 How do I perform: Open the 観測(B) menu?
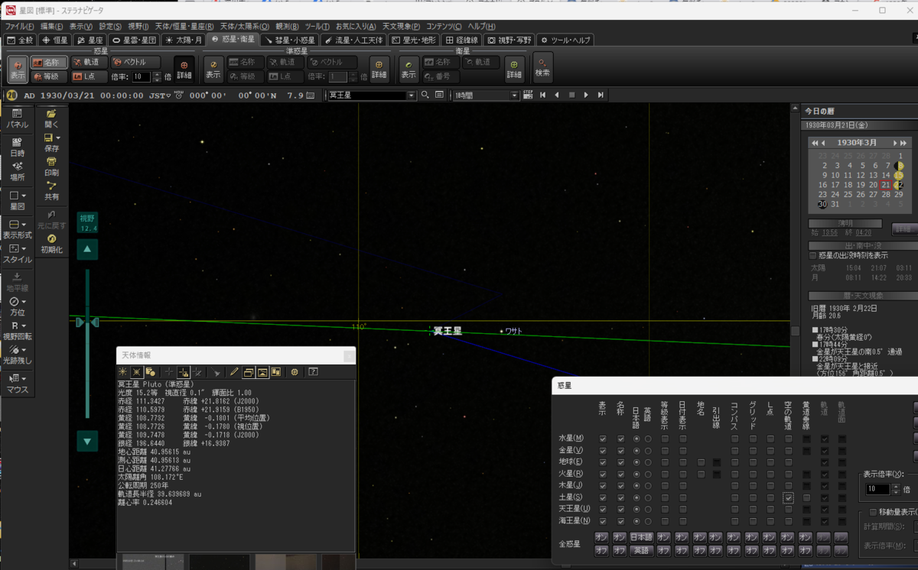click(x=288, y=26)
